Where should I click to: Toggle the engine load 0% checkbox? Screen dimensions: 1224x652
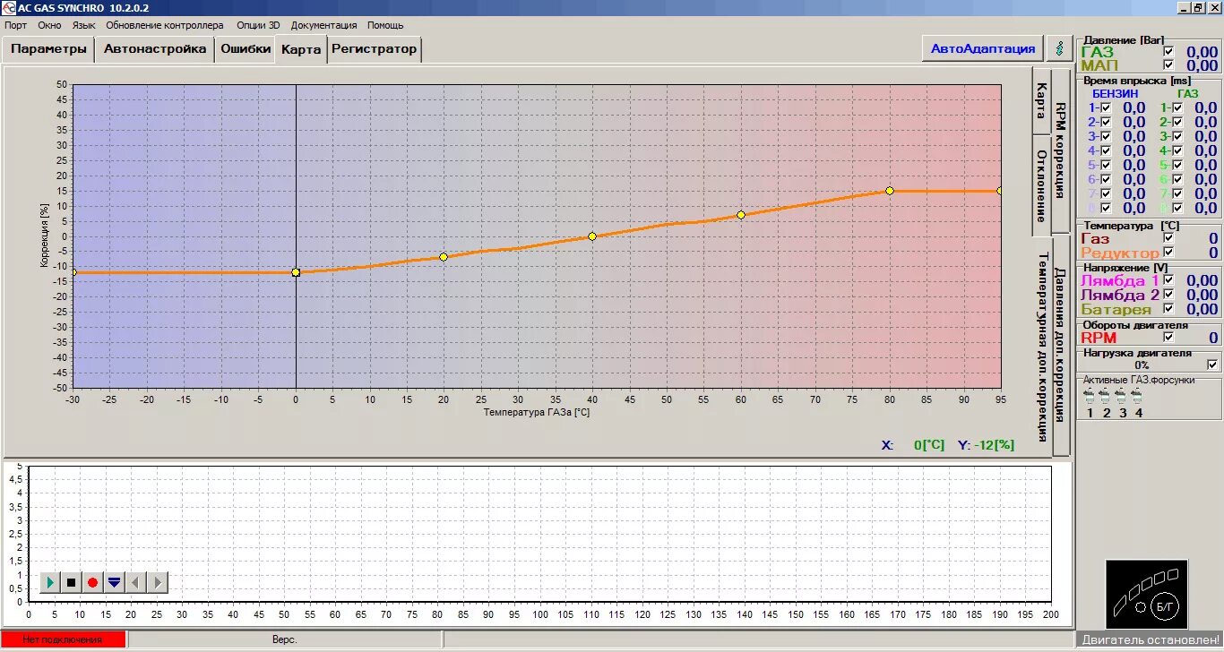tap(1212, 365)
